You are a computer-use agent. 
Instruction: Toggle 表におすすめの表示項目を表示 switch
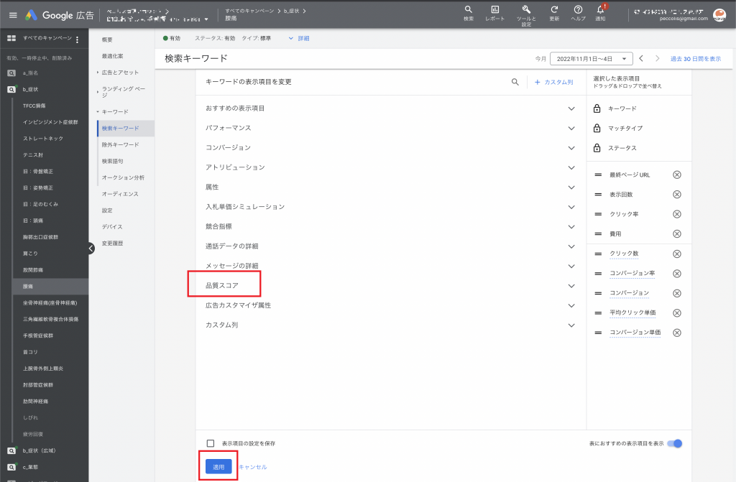coord(675,443)
